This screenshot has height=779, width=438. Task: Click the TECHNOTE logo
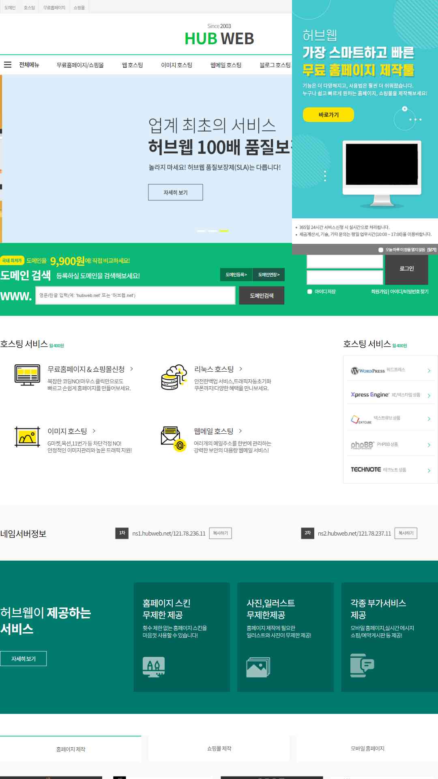[x=366, y=469]
